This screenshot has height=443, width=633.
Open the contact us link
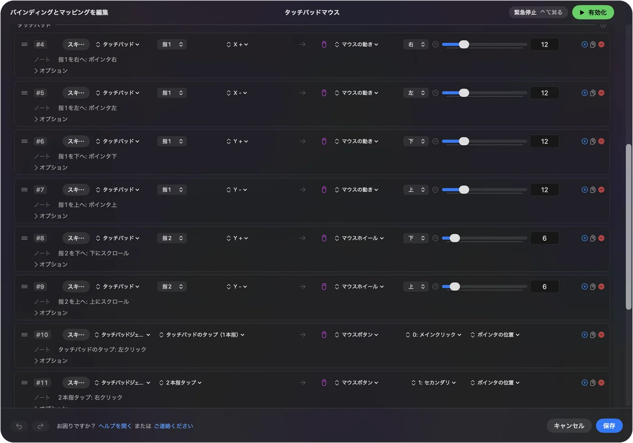point(173,426)
